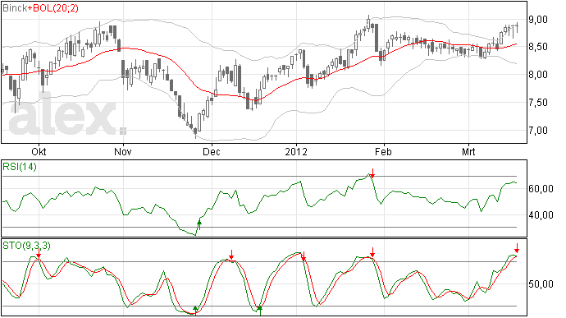Click the stochastic red sell arrow above Feb
The height and width of the screenshot is (318, 566).
pos(373,252)
